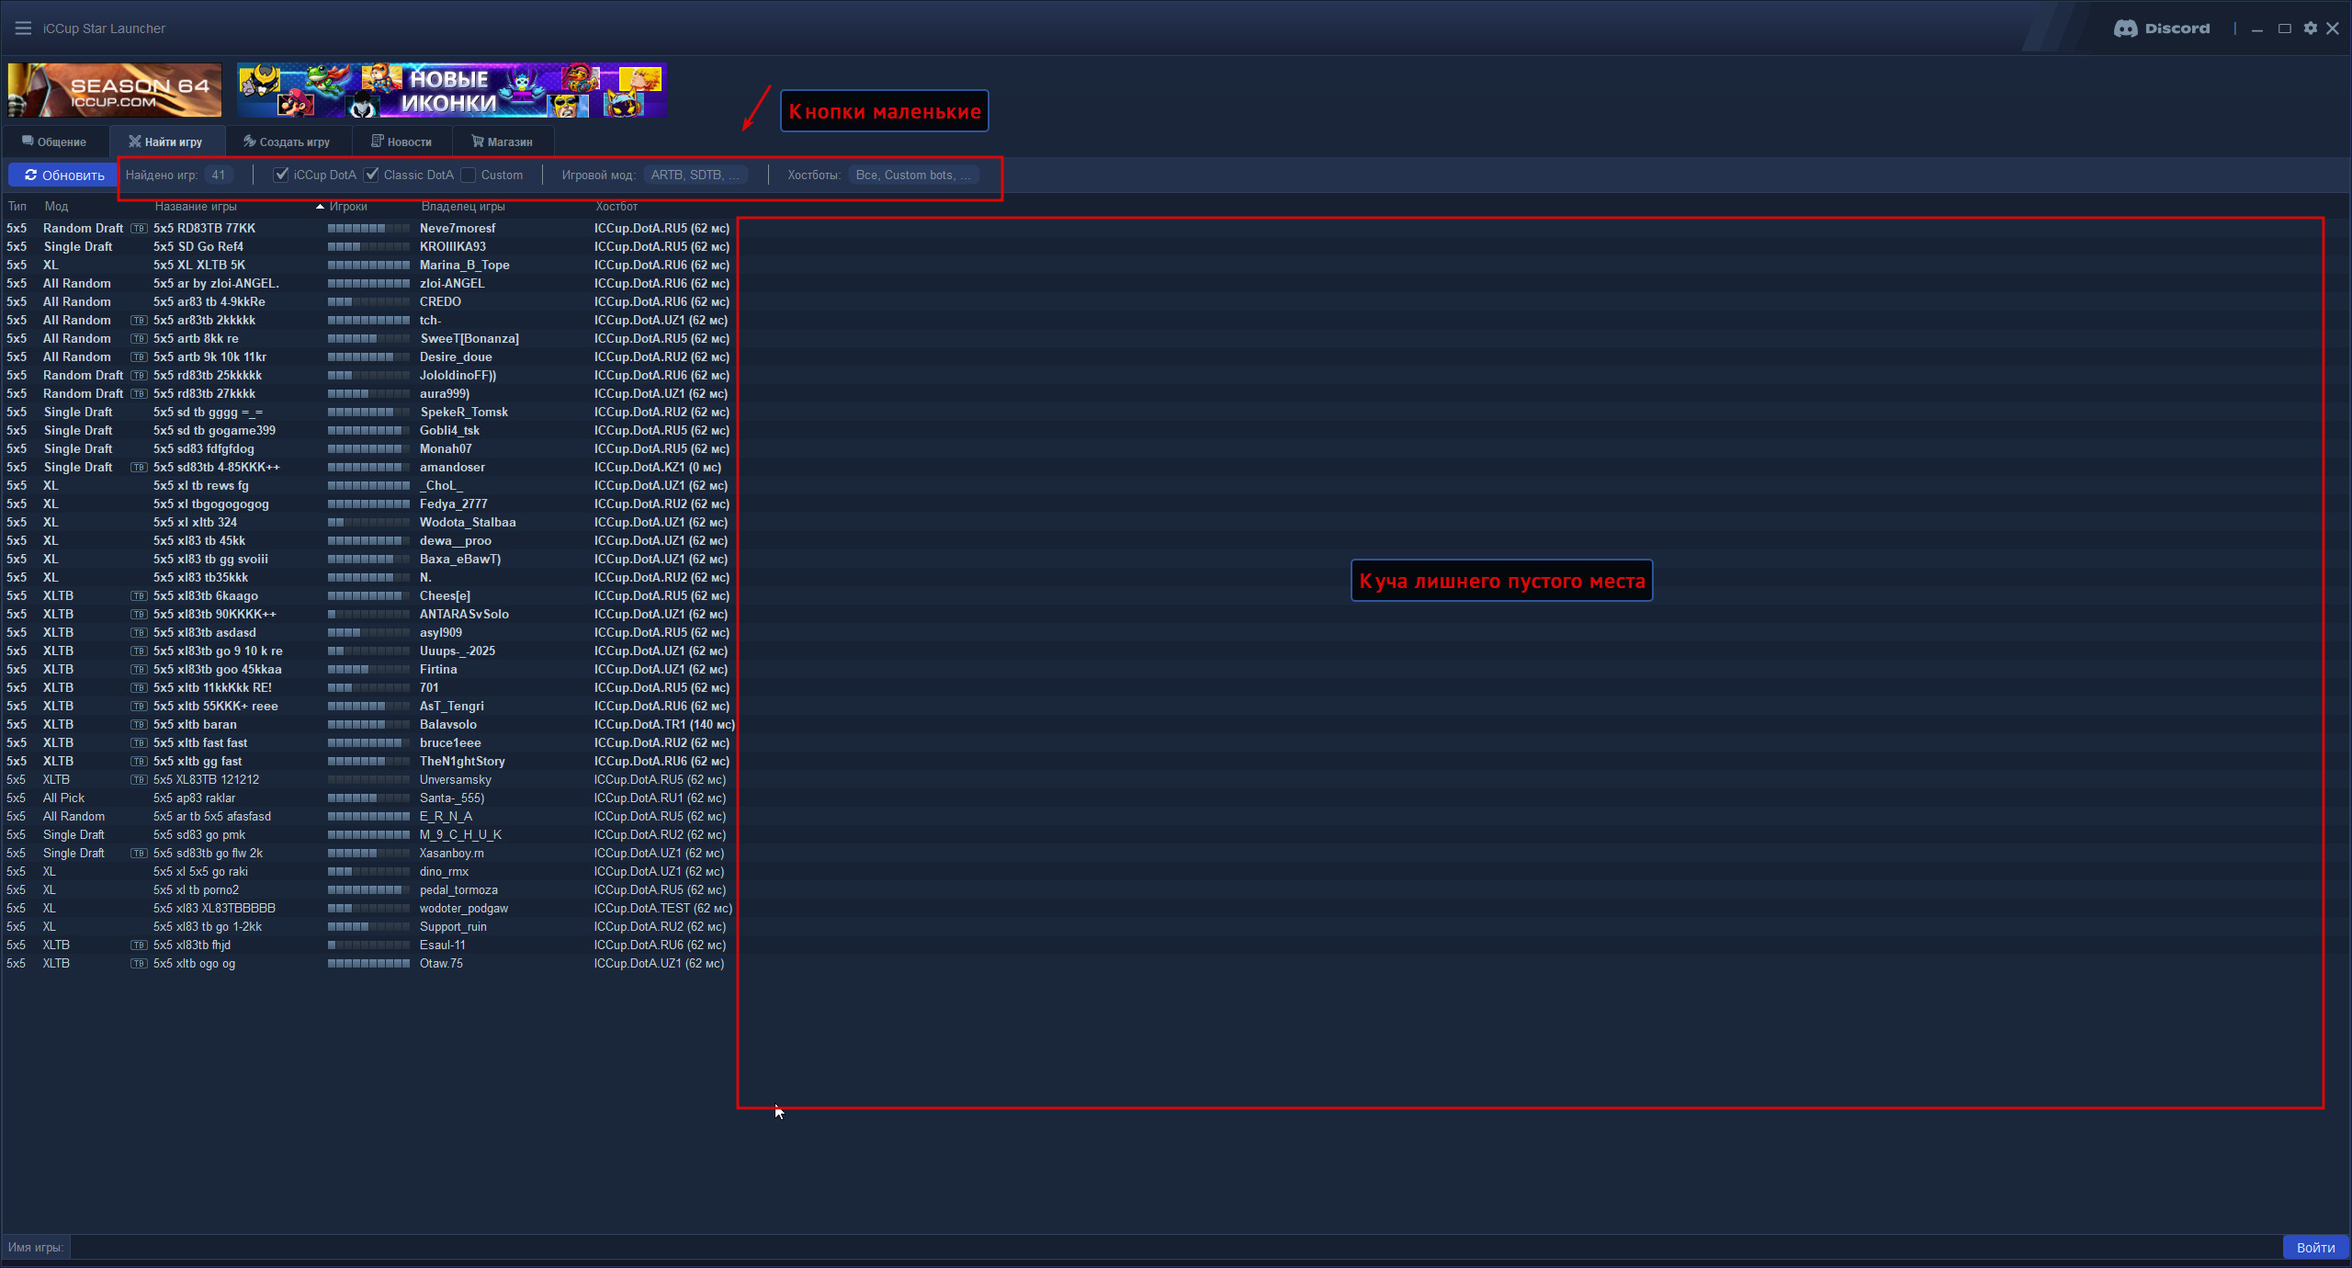Image resolution: width=2352 pixels, height=1268 pixels.
Task: Switch to the Найти игру tab
Action: click(166, 142)
